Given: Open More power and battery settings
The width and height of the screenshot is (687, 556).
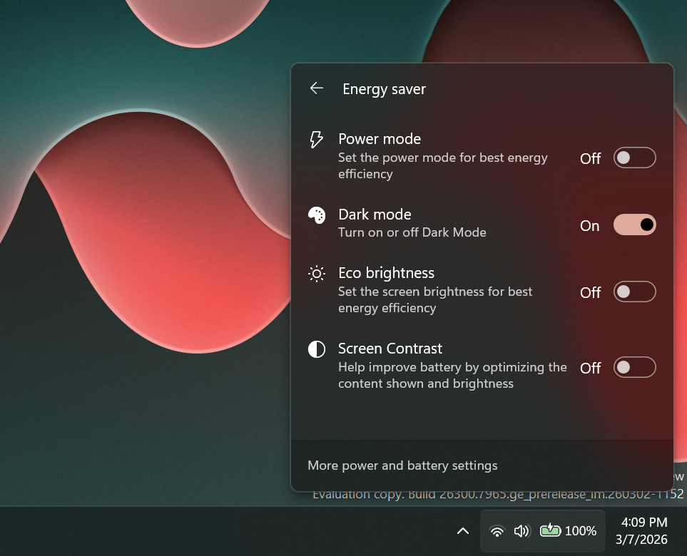Looking at the screenshot, I should pyautogui.click(x=402, y=465).
